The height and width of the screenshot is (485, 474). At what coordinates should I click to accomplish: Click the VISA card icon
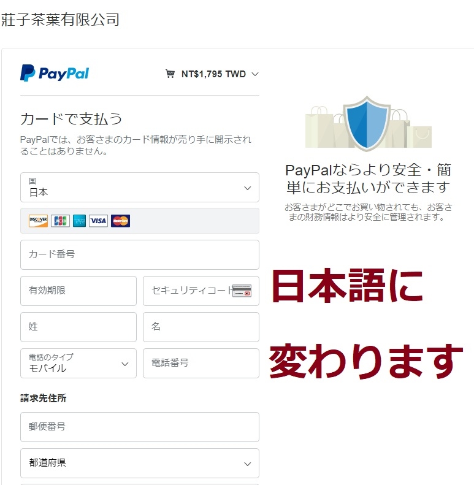tap(98, 221)
